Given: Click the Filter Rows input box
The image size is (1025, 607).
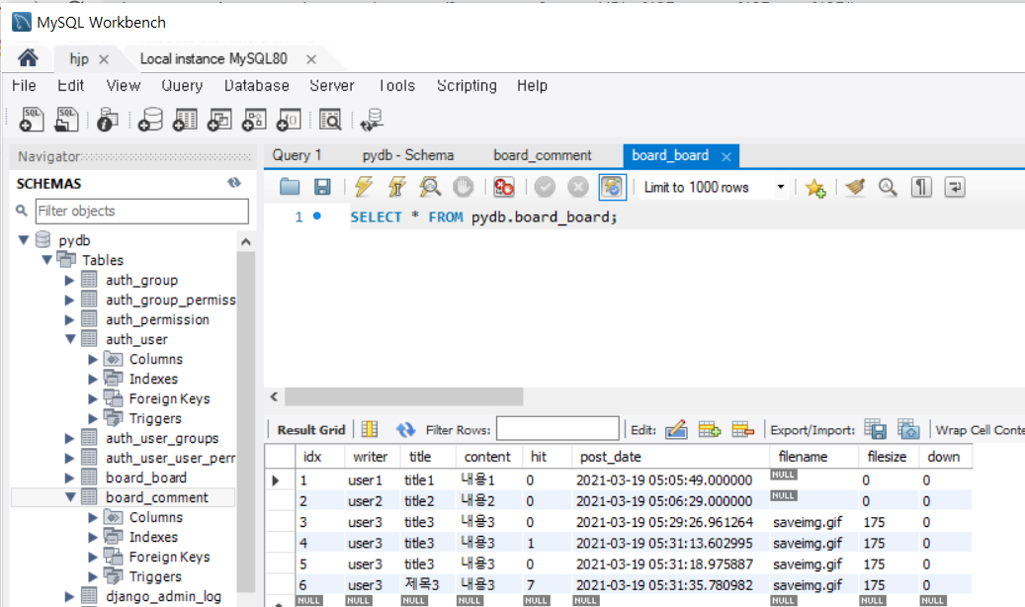Looking at the screenshot, I should coord(557,429).
